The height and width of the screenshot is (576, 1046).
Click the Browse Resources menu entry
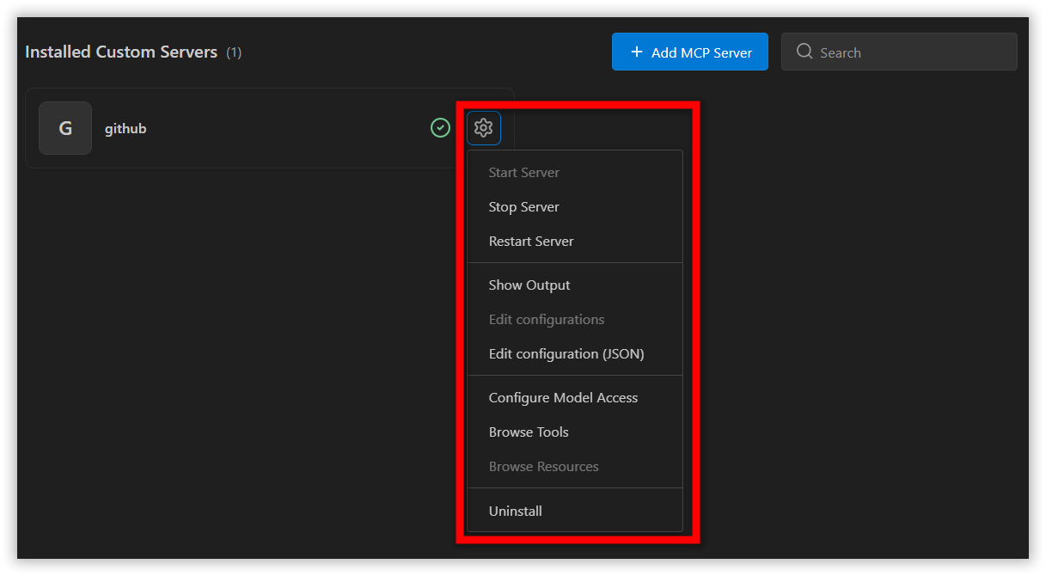[x=543, y=466]
